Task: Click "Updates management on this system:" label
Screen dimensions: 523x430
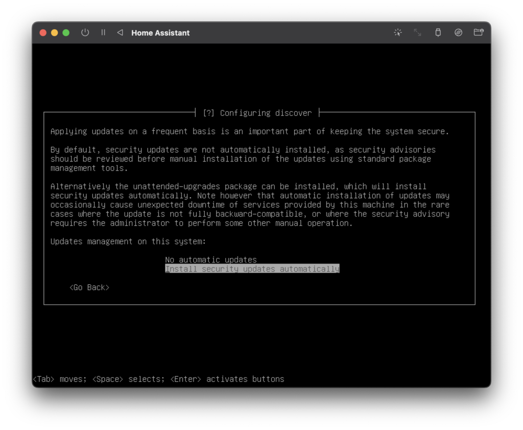Action: tap(128, 241)
